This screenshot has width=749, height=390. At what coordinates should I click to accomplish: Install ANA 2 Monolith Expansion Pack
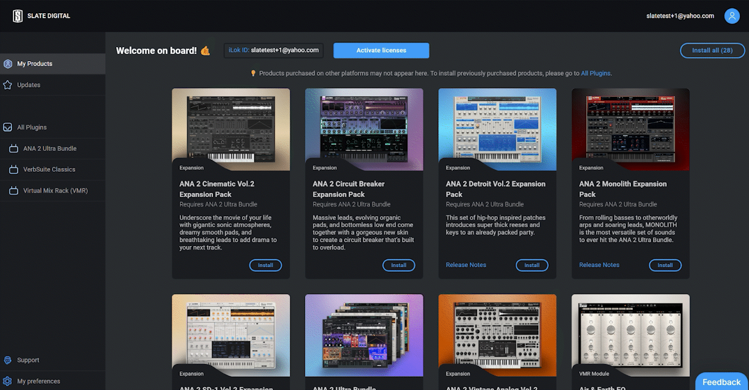665,265
